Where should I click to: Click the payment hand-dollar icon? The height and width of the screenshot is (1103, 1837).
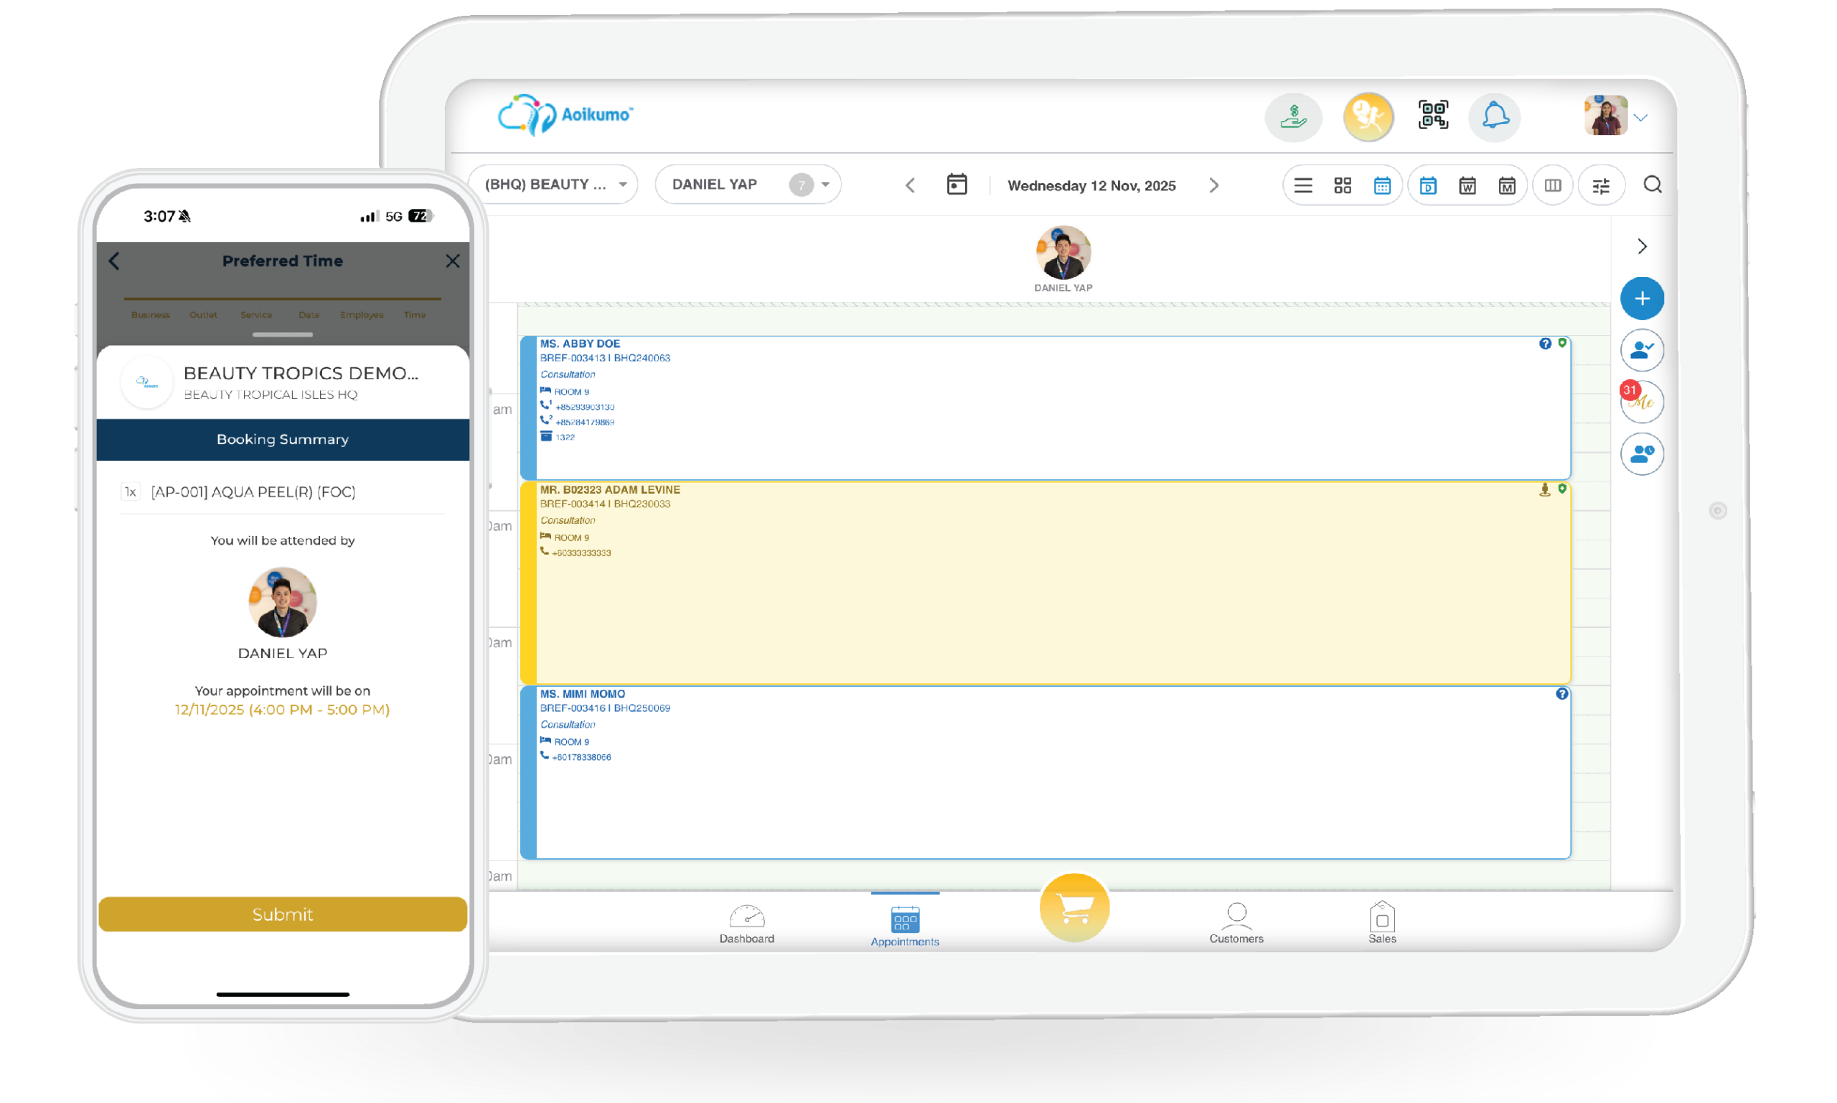pyautogui.click(x=1293, y=117)
